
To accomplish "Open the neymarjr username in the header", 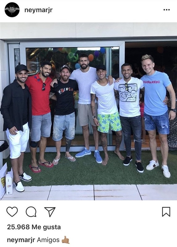I will 38,10.
